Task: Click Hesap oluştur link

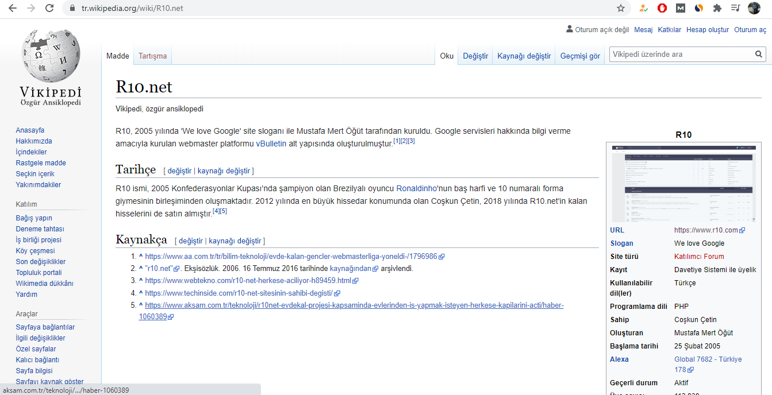Action: [708, 30]
